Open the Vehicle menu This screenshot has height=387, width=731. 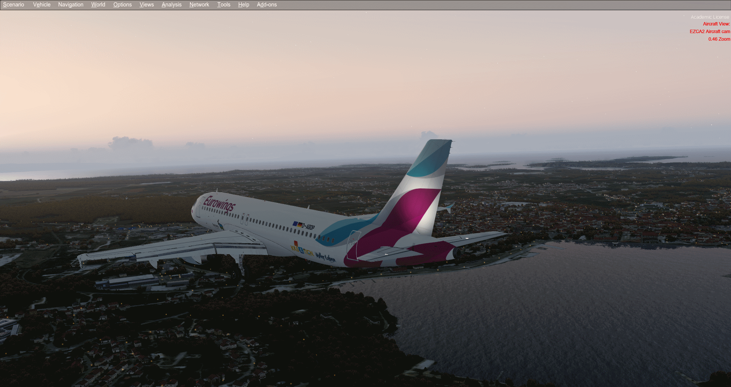click(x=41, y=5)
